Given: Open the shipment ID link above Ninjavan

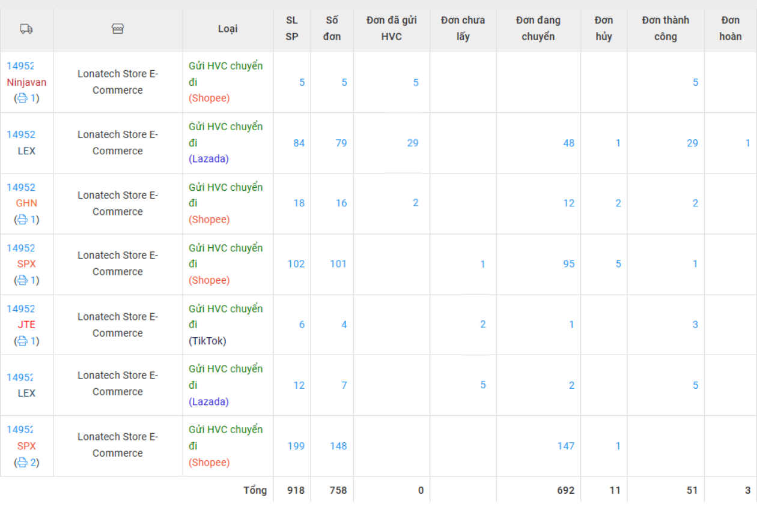Looking at the screenshot, I should tap(21, 66).
